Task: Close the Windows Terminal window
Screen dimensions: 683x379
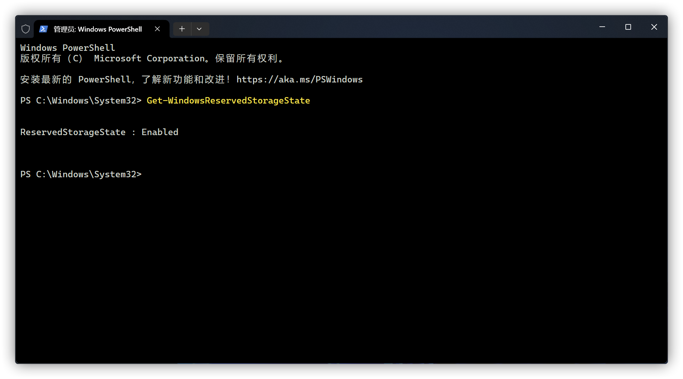Action: 654,27
